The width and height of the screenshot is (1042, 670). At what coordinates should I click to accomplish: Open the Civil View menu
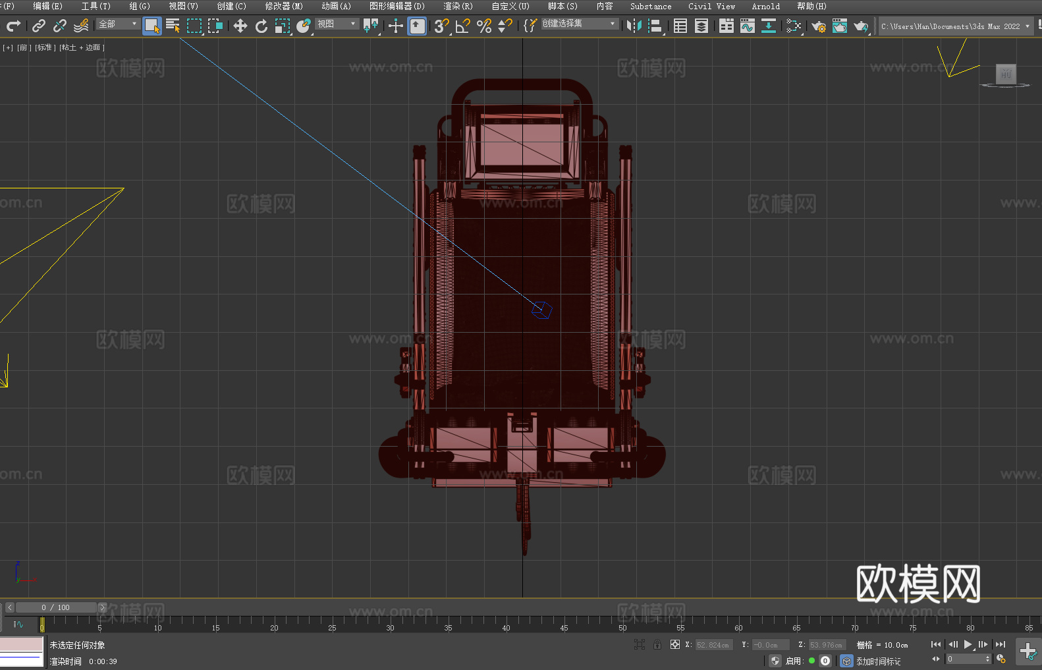tap(711, 6)
